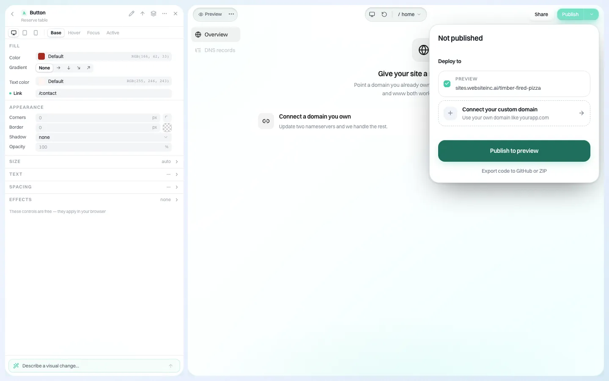Expand the EFFECTS section
Screen dimensions: 609x381
coord(94,200)
